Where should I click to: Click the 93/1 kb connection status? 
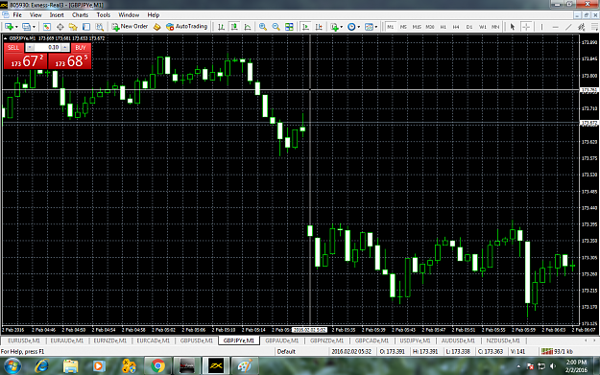pos(557,351)
